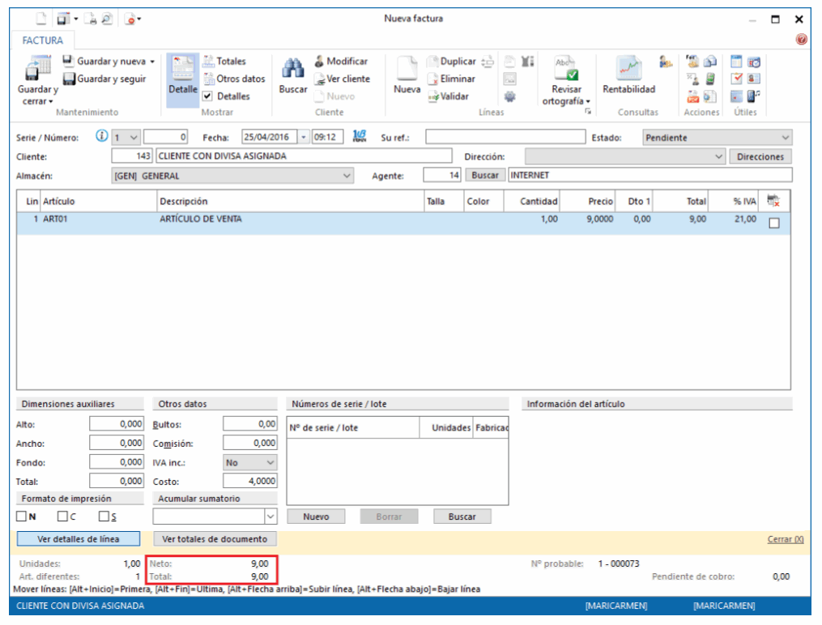Tick the checkbox on the ART01 row
This screenshot has height=625, width=822.
tap(773, 224)
